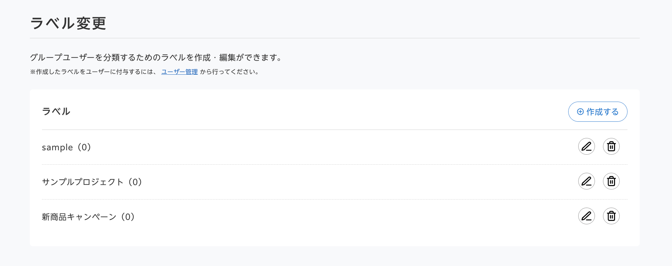Click trash icon for サンプルプロジェクト label

tap(611, 181)
